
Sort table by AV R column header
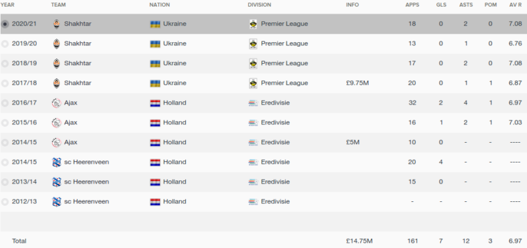tap(515, 5)
